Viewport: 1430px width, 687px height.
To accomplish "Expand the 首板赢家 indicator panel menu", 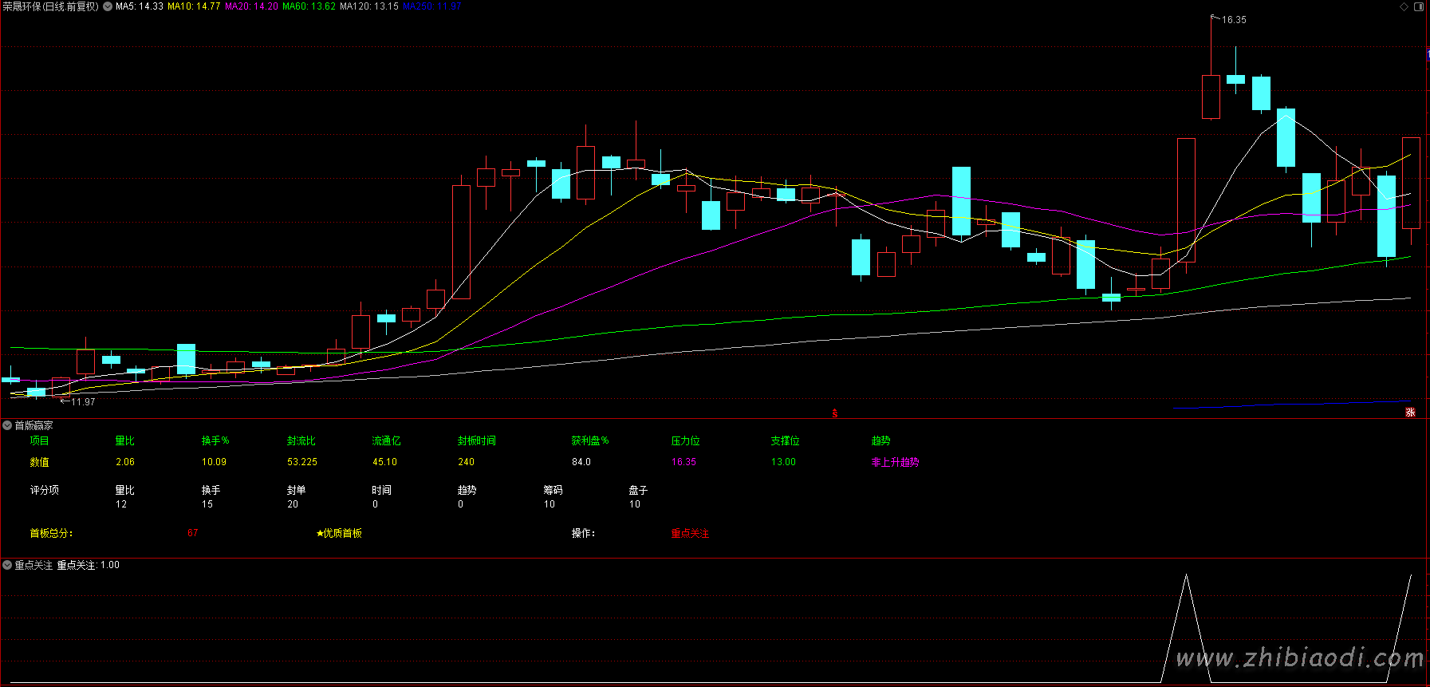I will coord(7,425).
